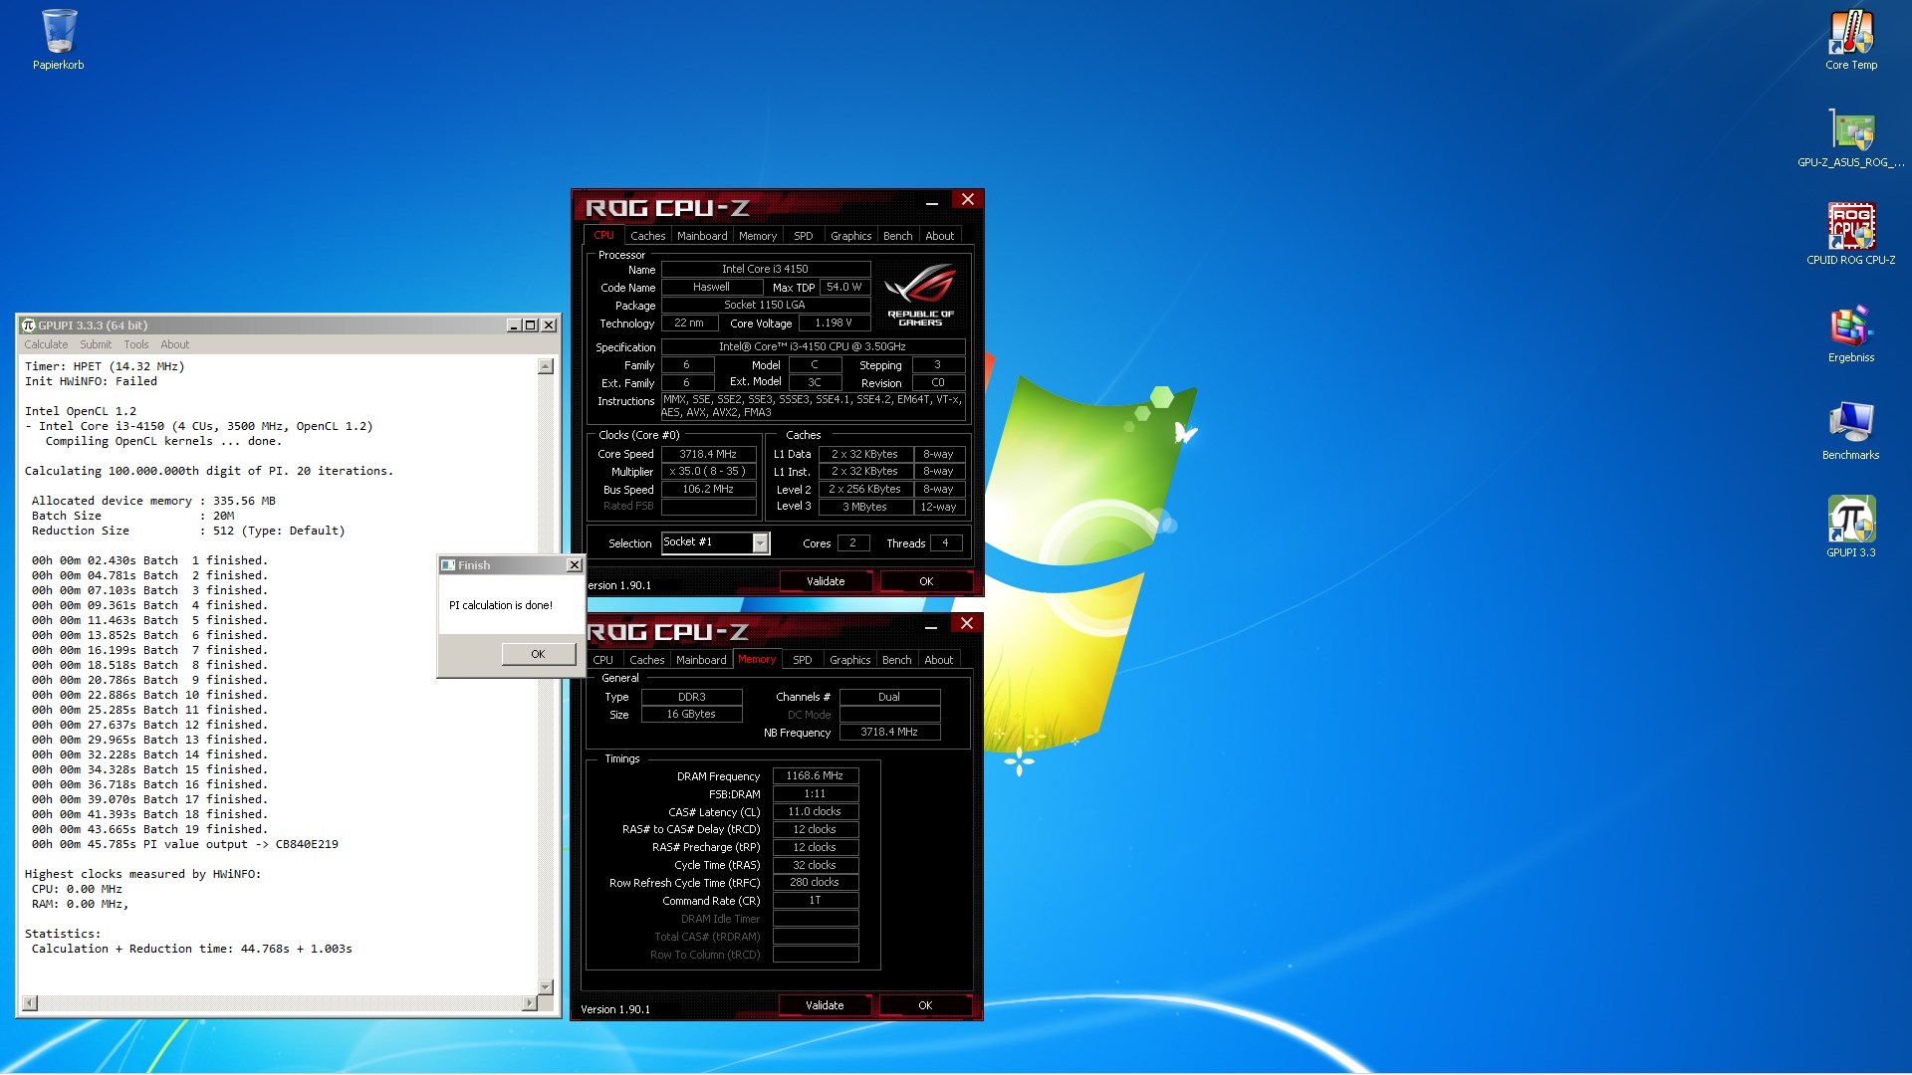This screenshot has height=1075, width=1912.
Task: Open the Benchmarks desktop shortcut
Action: (1851, 430)
